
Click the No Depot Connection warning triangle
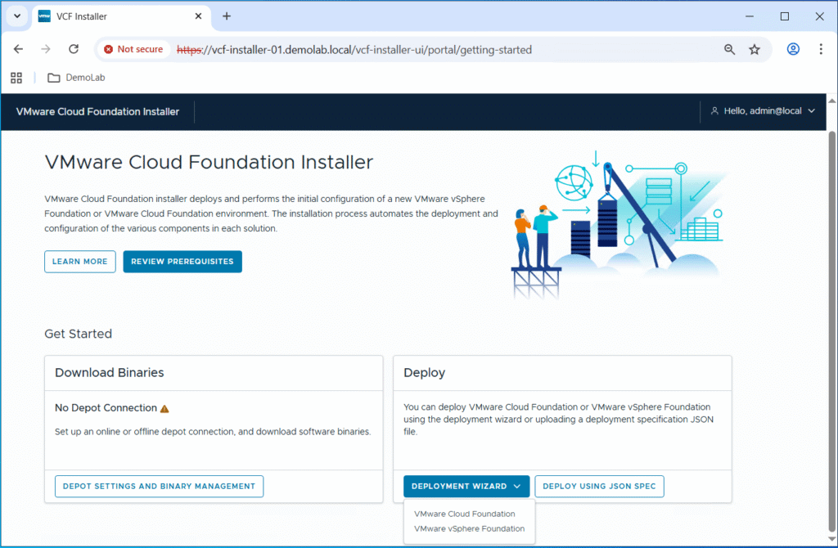point(164,408)
